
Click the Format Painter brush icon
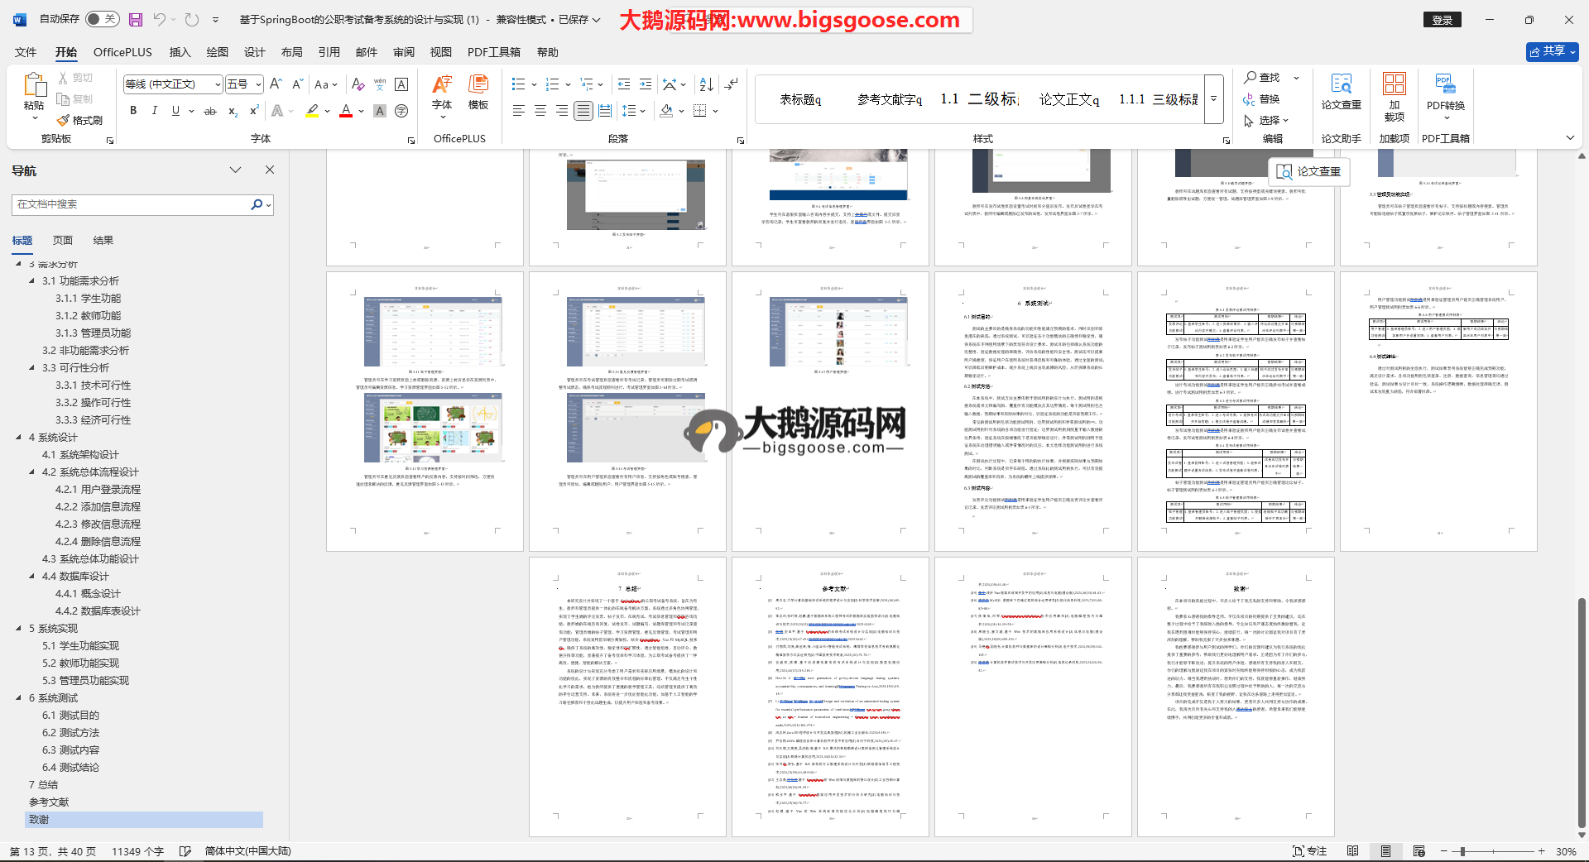tap(64, 121)
